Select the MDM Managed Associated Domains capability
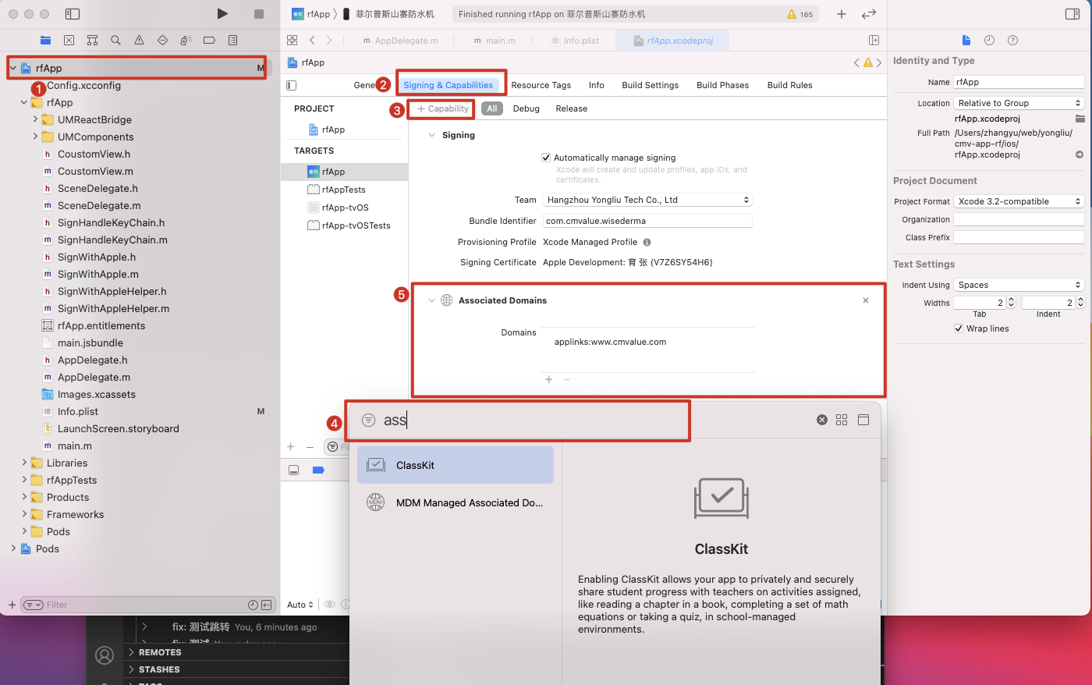This screenshot has height=685, width=1092. click(456, 502)
